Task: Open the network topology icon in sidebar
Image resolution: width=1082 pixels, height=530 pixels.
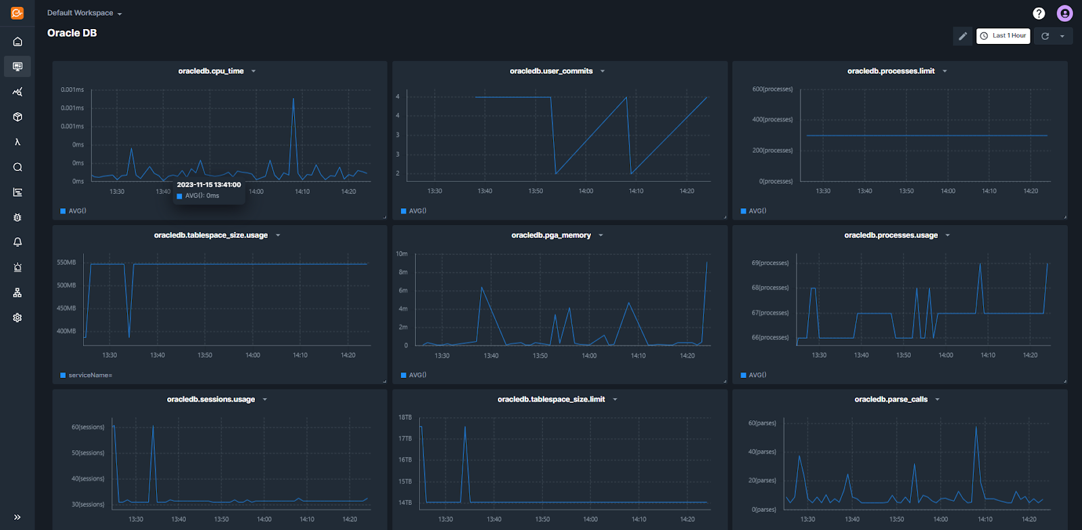Action: click(18, 293)
